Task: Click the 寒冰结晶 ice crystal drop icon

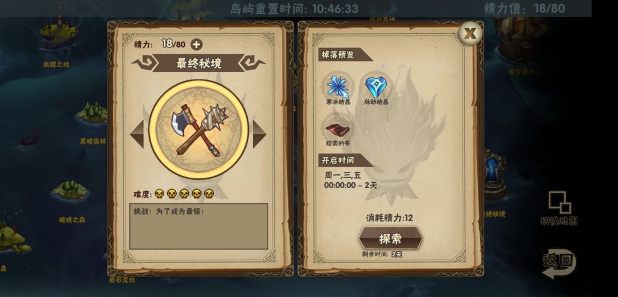Action: coord(338,87)
